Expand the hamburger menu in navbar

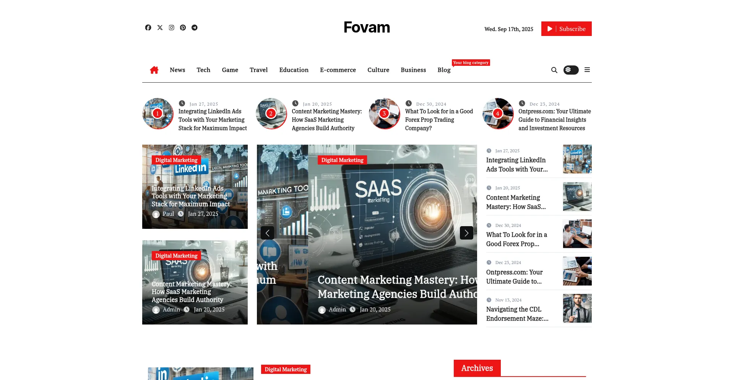point(587,70)
